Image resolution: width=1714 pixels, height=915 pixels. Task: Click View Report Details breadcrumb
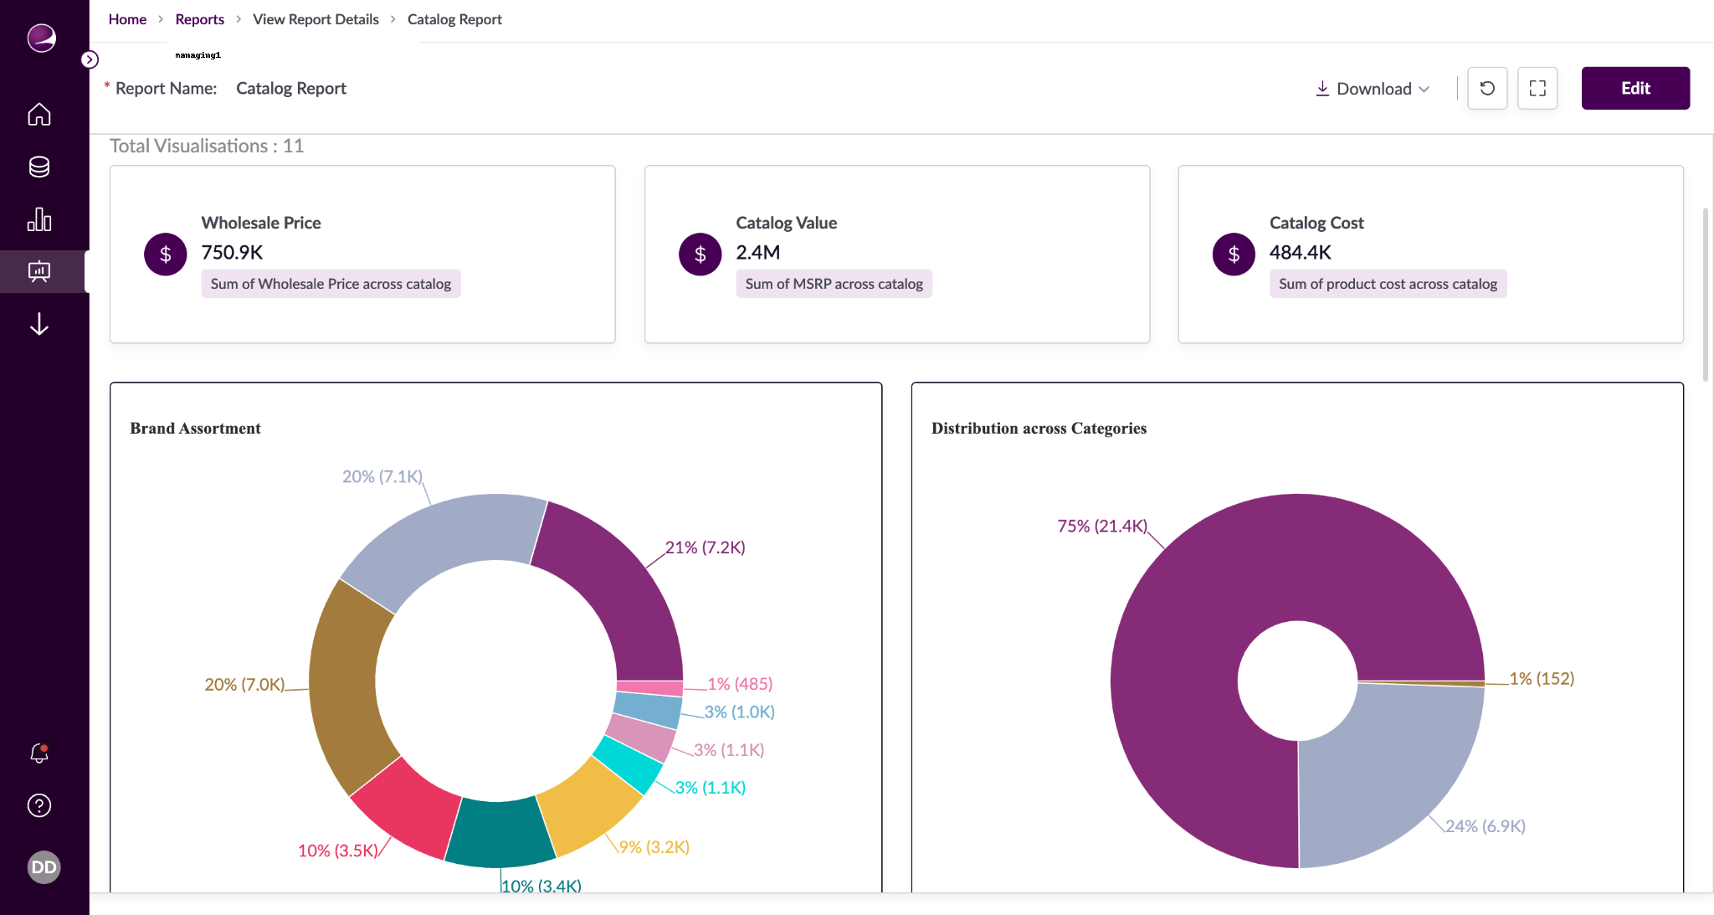[316, 19]
